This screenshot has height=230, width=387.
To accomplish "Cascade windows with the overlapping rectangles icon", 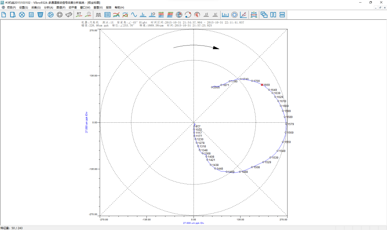I will pos(264,15).
